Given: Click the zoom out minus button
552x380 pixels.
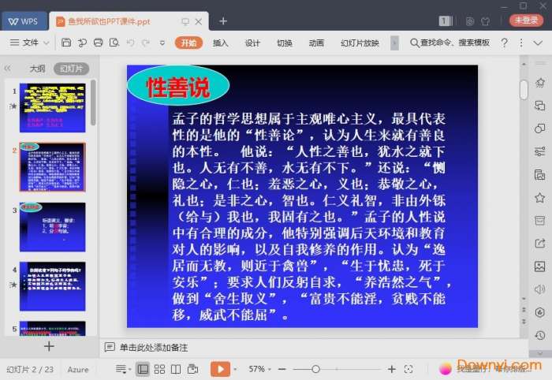Looking at the screenshot, I should (x=282, y=369).
